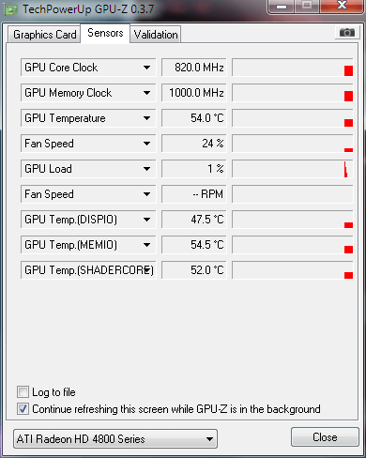Click the camera screenshot icon
The height and width of the screenshot is (458, 366).
346,32
